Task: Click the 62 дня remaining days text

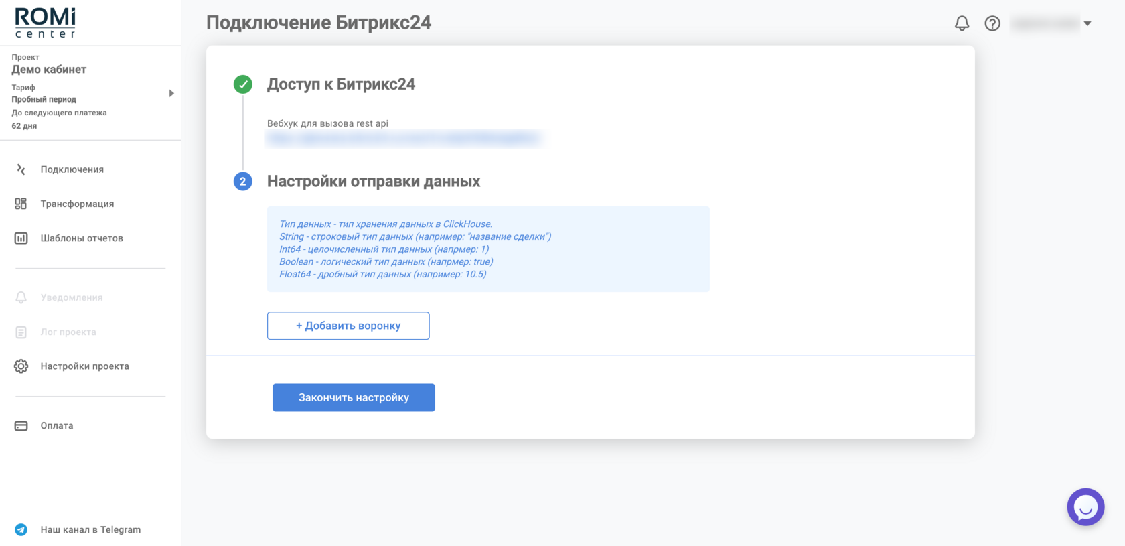Action: 24,126
